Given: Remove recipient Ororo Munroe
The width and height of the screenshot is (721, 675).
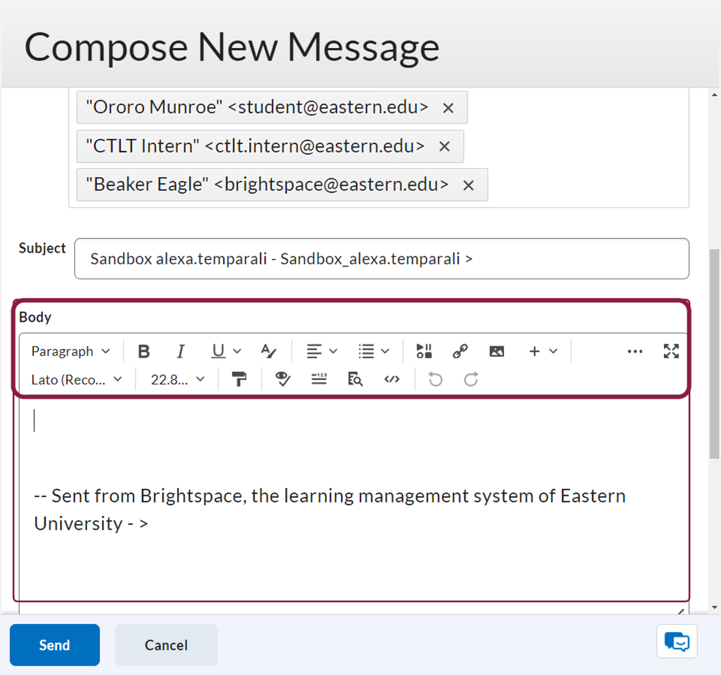Looking at the screenshot, I should tap(448, 108).
